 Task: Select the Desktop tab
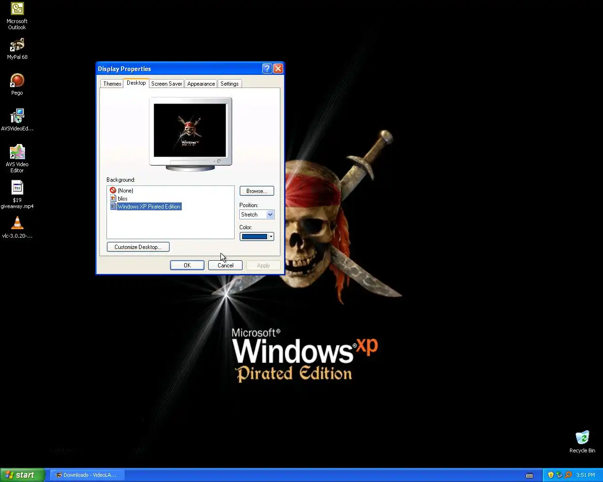[x=136, y=83]
